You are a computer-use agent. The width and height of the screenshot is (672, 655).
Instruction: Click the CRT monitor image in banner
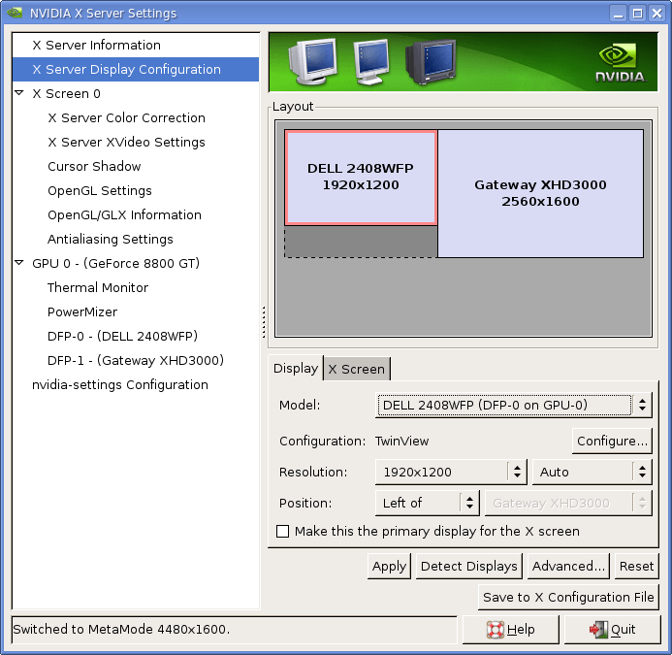tap(312, 61)
